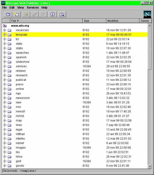The width and height of the screenshot is (154, 175).
Task: Click the vacancies folder icon
Action: [9, 30]
